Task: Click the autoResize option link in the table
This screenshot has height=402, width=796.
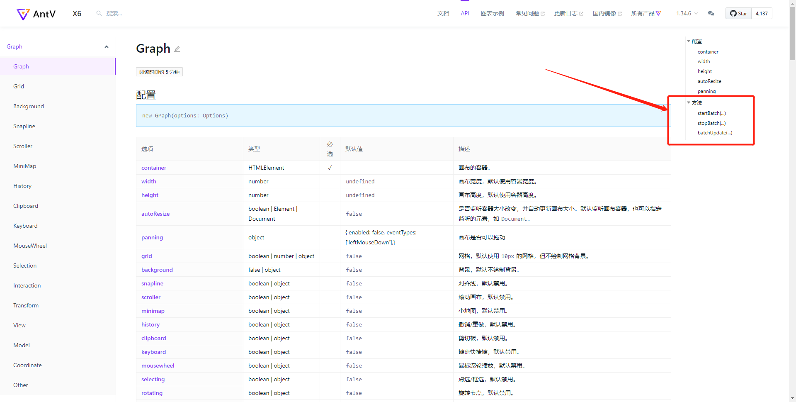Action: pos(155,214)
